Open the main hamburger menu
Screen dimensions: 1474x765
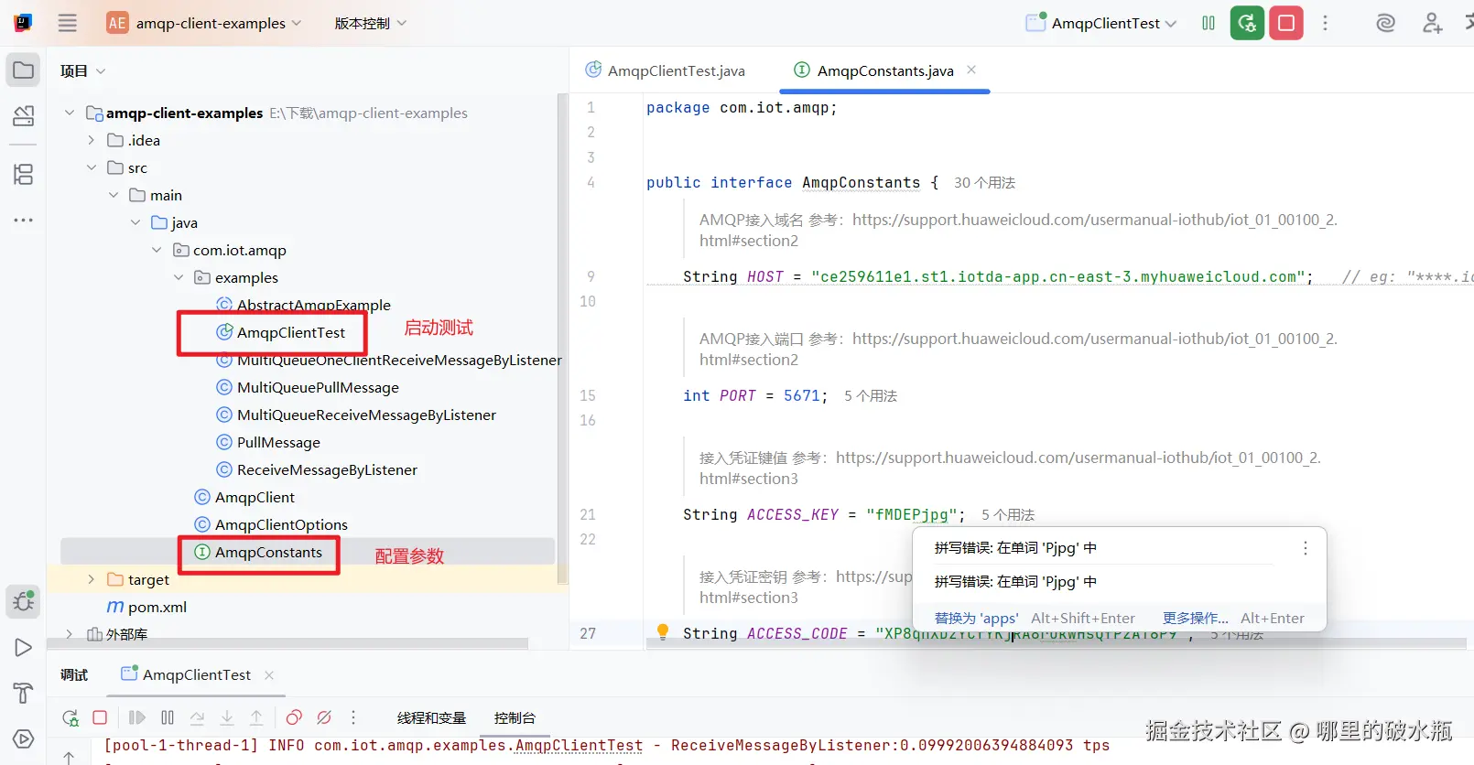pyautogui.click(x=68, y=23)
